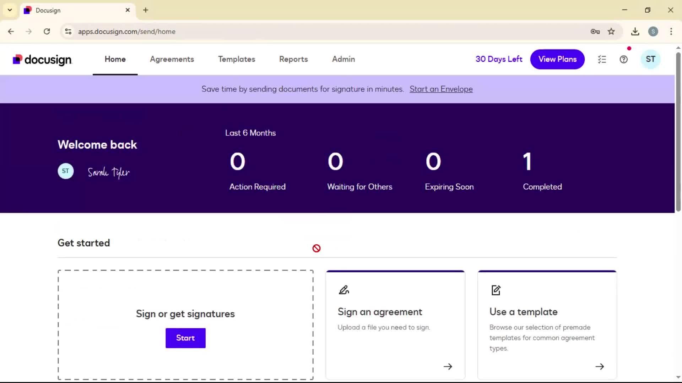Click the ST avatar beside the signature
The height and width of the screenshot is (383, 682).
coord(66,171)
